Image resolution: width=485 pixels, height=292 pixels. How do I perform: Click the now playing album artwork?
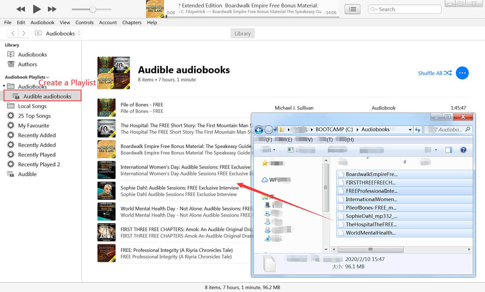pos(155,9)
